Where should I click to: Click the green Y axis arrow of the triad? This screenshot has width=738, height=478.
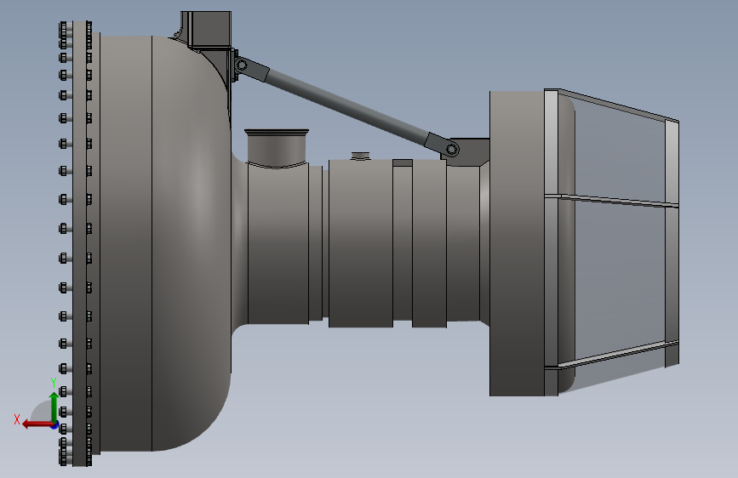(54, 407)
